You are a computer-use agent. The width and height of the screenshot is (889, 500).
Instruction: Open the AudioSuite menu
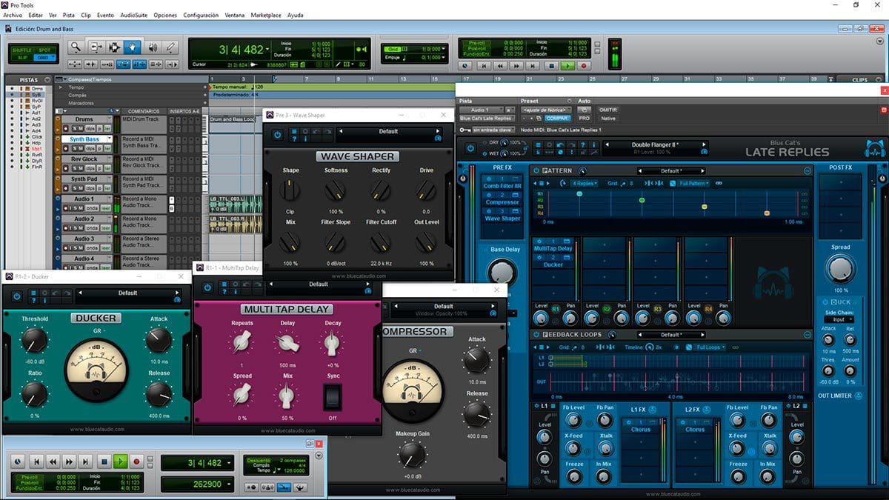133,15
